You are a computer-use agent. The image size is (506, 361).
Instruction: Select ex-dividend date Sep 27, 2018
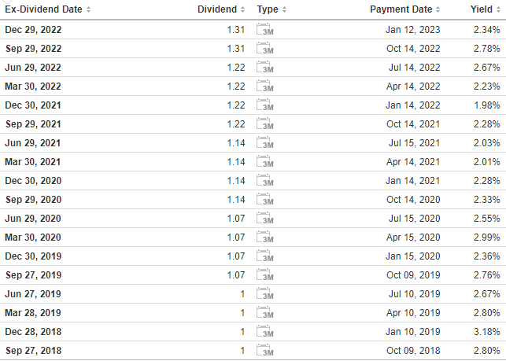34,351
